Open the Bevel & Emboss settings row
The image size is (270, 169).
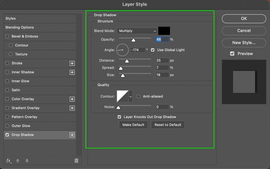(x=40, y=37)
